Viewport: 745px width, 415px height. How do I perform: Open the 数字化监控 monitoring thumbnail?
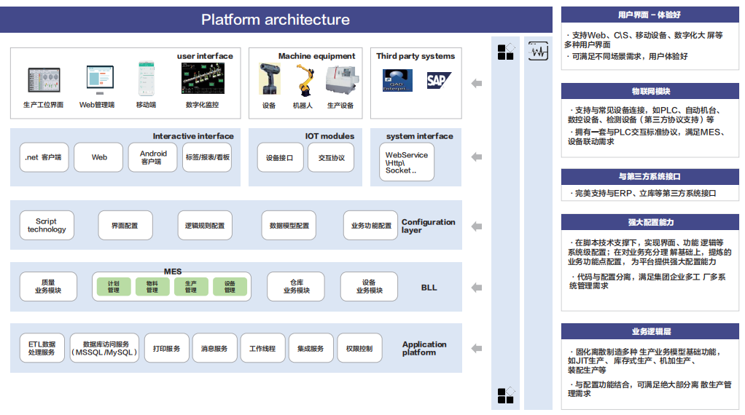[x=203, y=79]
